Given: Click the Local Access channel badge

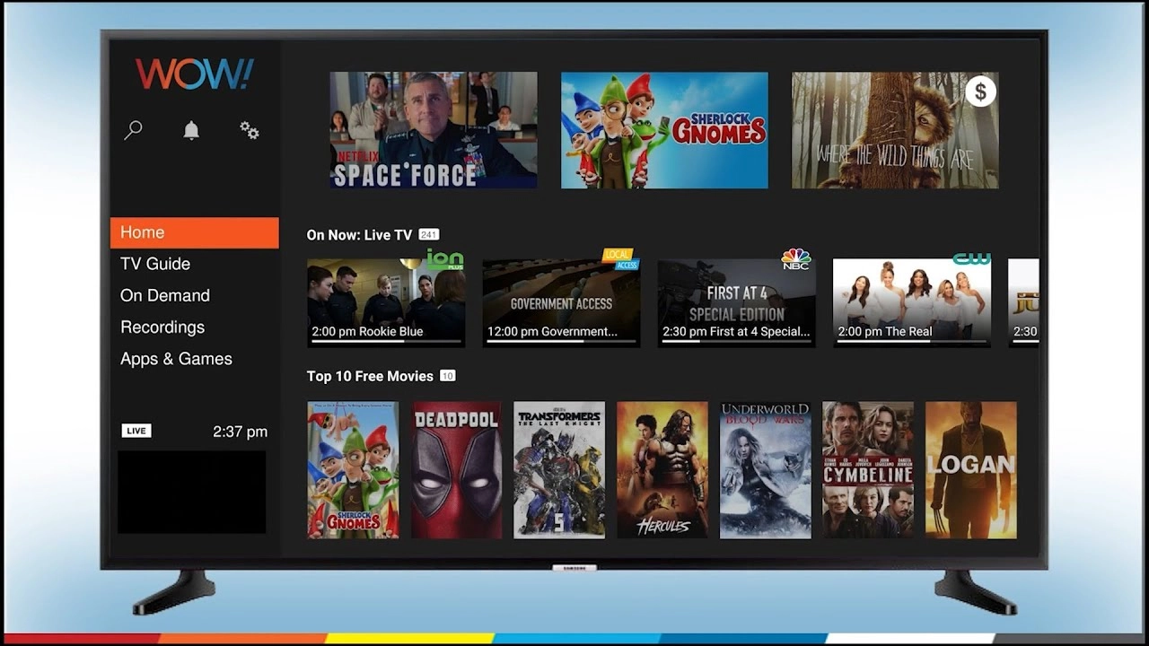Looking at the screenshot, I should pos(619,259).
